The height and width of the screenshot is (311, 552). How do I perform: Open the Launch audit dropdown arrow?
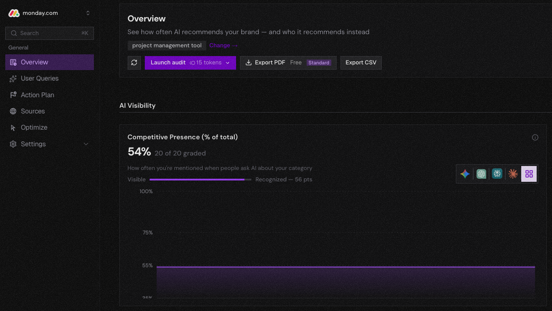pos(228,63)
